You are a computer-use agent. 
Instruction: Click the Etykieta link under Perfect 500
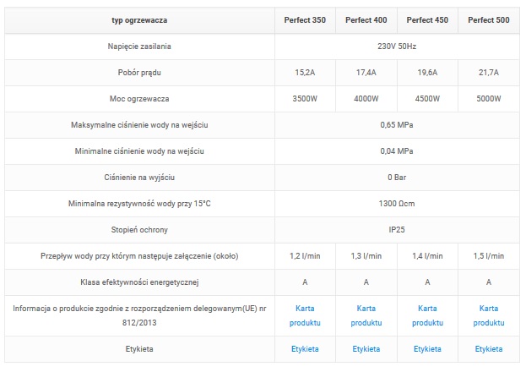[x=489, y=348]
